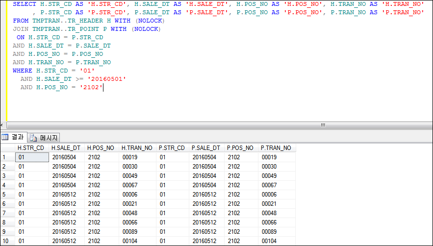Click P.TRAN_NO cell with value 00030
This screenshot has height=246, width=433.
(x=277, y=167)
